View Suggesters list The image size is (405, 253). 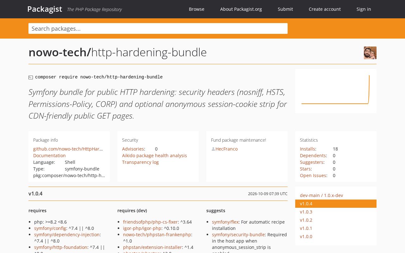(312, 162)
